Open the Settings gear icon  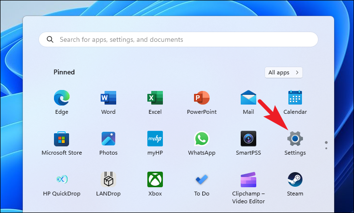click(x=295, y=139)
